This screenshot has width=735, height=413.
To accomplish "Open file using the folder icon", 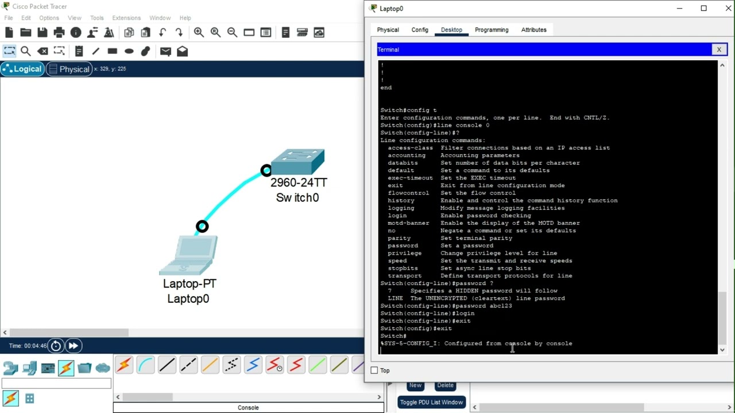I will tap(25, 33).
